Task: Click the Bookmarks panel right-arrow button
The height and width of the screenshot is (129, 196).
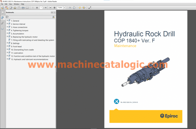Action: coord(55,13)
